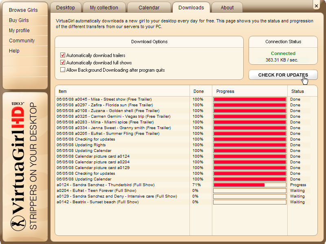Screen dimensions: 326x244
Task: Open the My collection tab
Action: 104,8
